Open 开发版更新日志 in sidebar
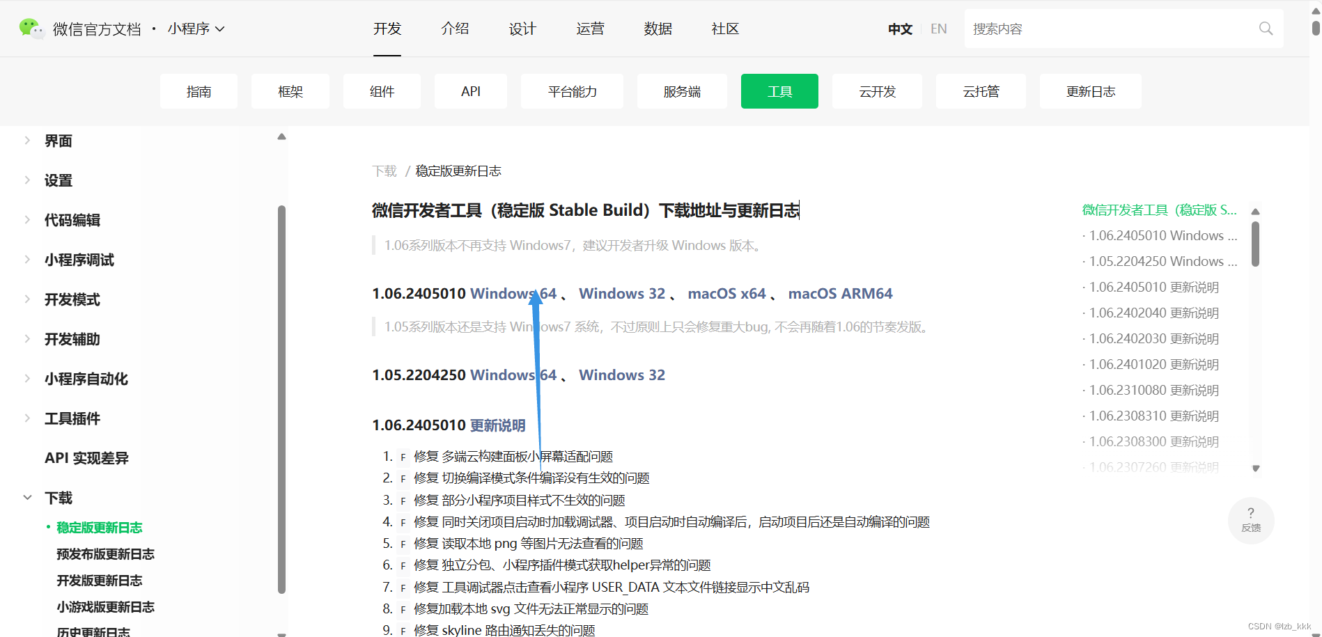Image resolution: width=1322 pixels, height=637 pixels. 99,581
